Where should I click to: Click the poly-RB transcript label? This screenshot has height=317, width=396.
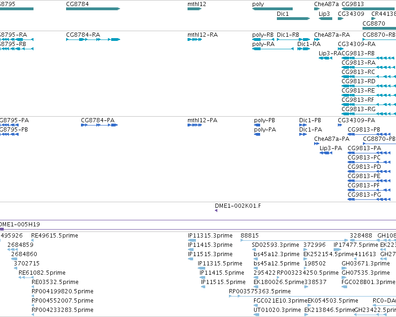(262, 34)
